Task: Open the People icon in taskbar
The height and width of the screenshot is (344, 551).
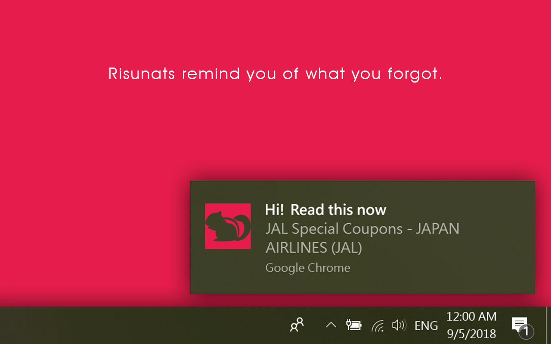Action: 297,325
